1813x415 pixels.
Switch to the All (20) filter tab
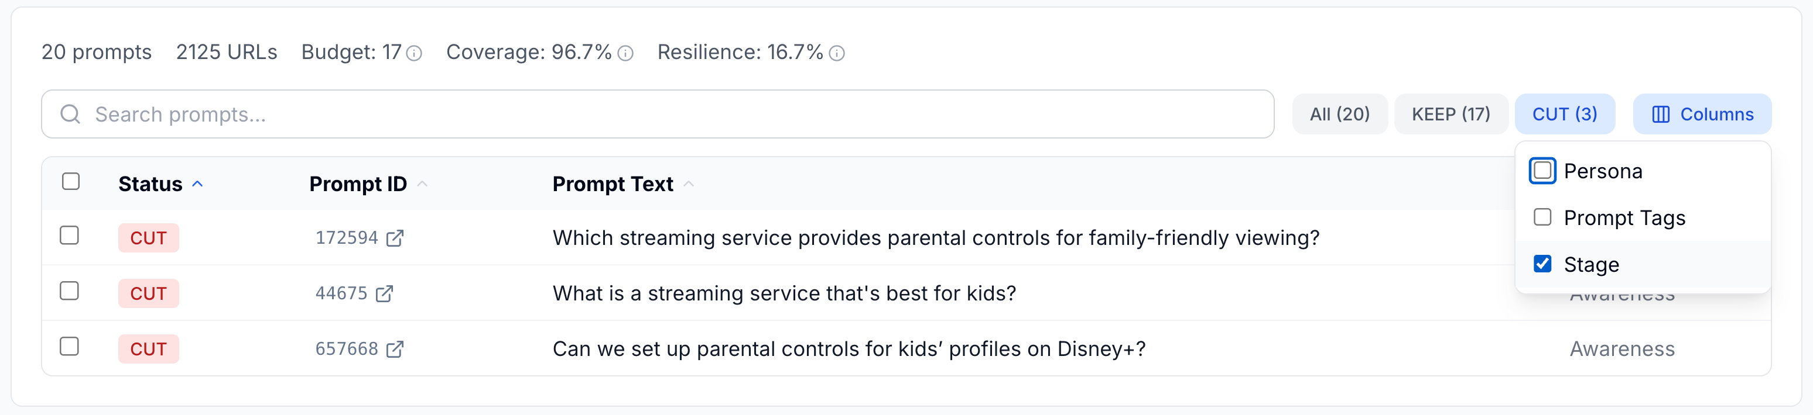1339,115
